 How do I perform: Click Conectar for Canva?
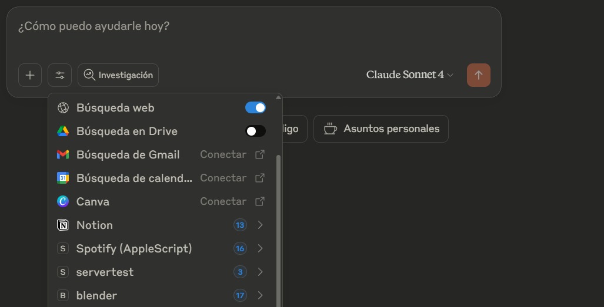pos(223,201)
